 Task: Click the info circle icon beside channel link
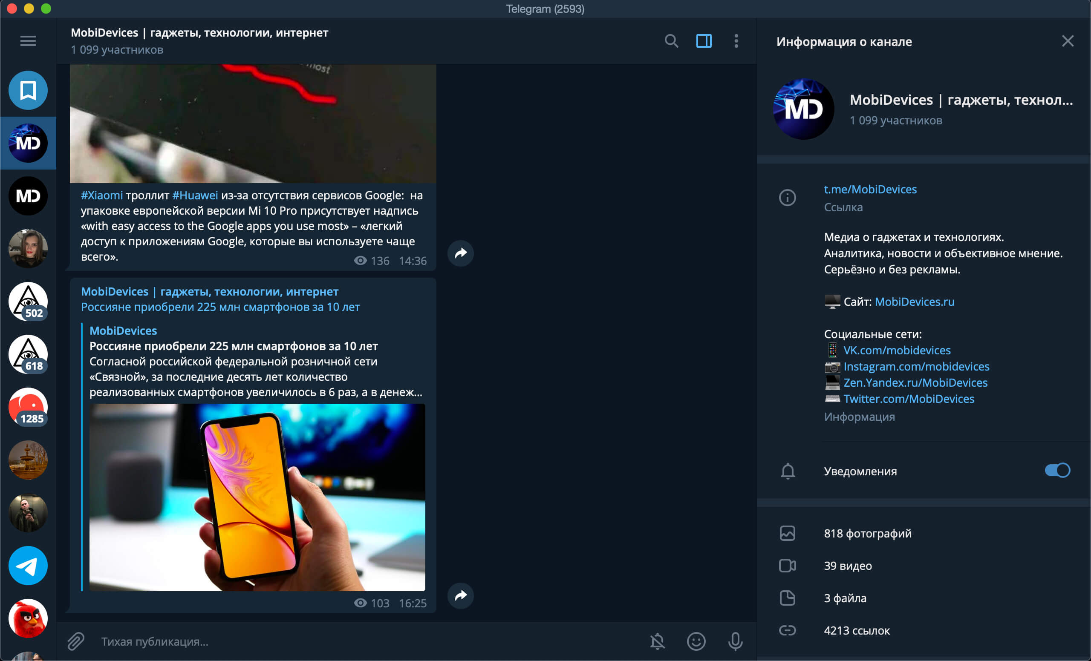787,197
